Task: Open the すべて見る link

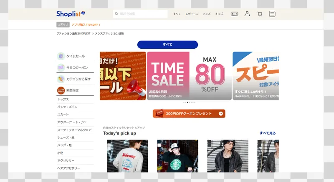Action: coord(268,133)
